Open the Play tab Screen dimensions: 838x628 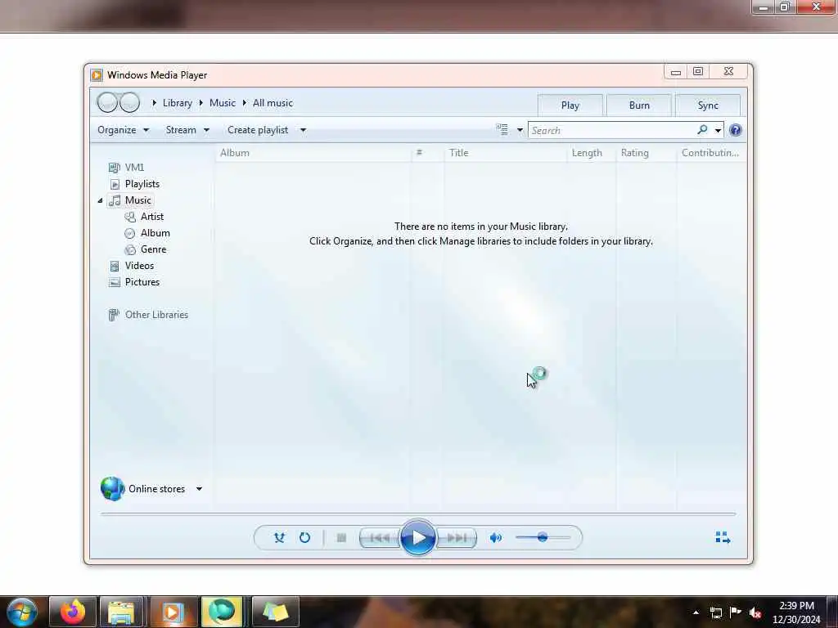click(570, 105)
